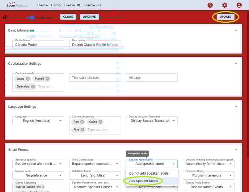The width and height of the screenshot is (249, 192).
Task: Collapse the Smart Format section
Action: pos(236,150)
